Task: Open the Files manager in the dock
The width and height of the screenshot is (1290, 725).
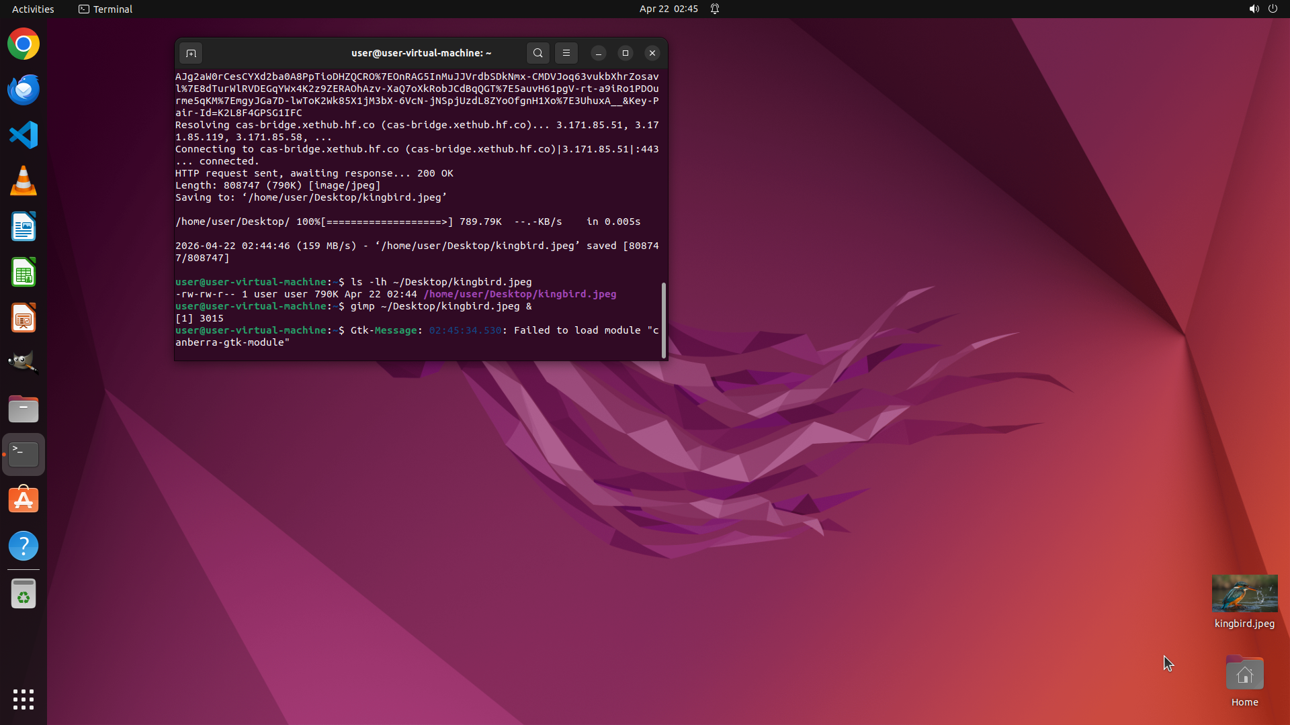Action: 24,409
